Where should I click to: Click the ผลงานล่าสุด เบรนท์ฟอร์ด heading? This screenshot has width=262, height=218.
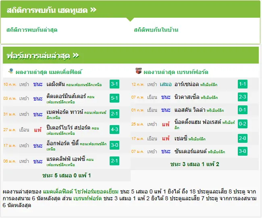coord(176,72)
